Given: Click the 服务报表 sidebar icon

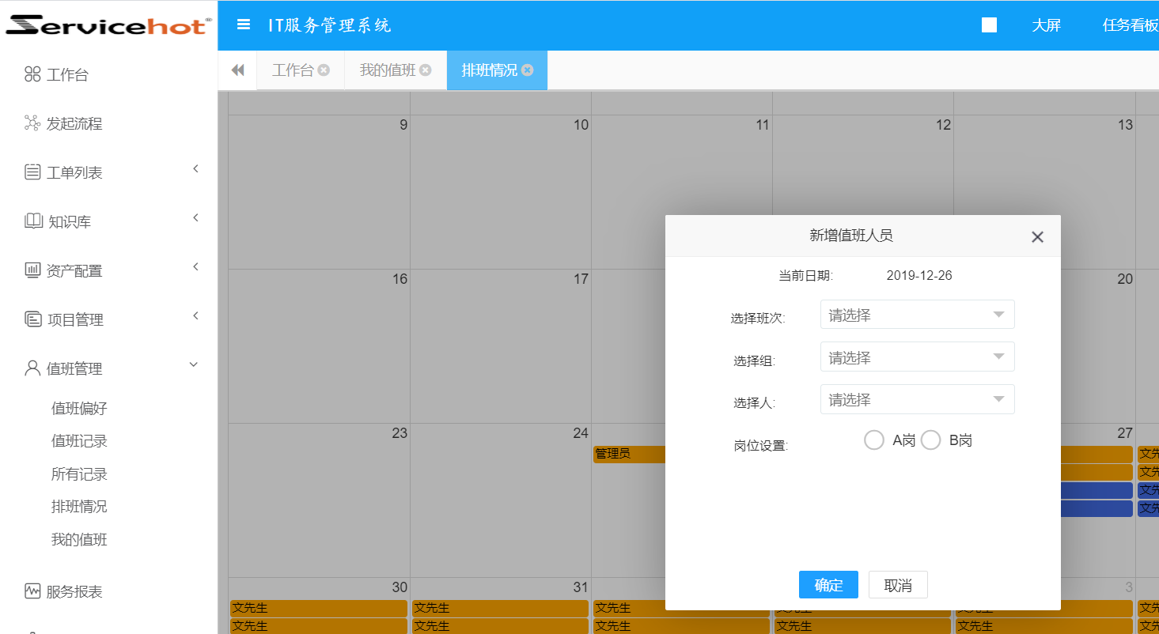Looking at the screenshot, I should point(32,591).
